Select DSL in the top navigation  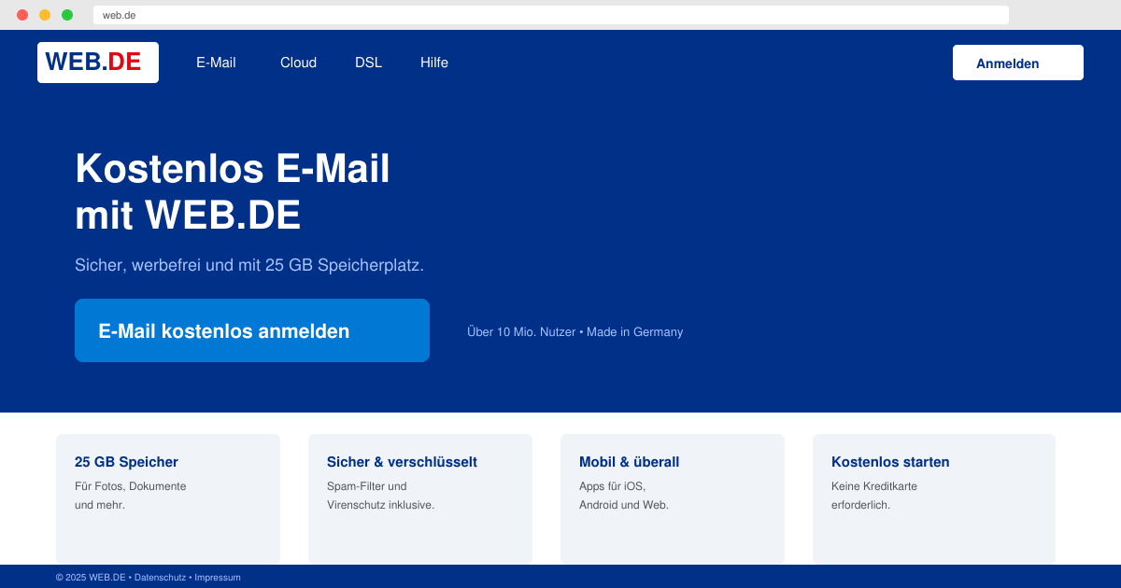click(x=368, y=63)
